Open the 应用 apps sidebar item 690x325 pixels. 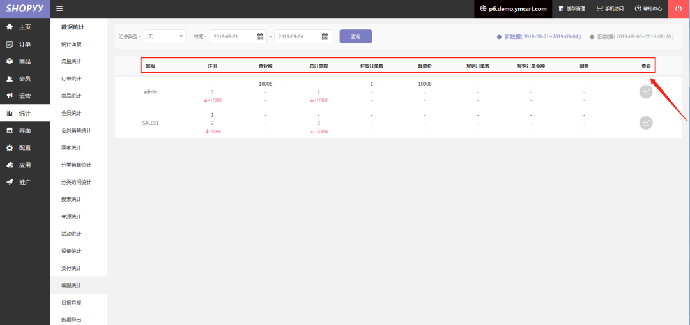click(25, 165)
